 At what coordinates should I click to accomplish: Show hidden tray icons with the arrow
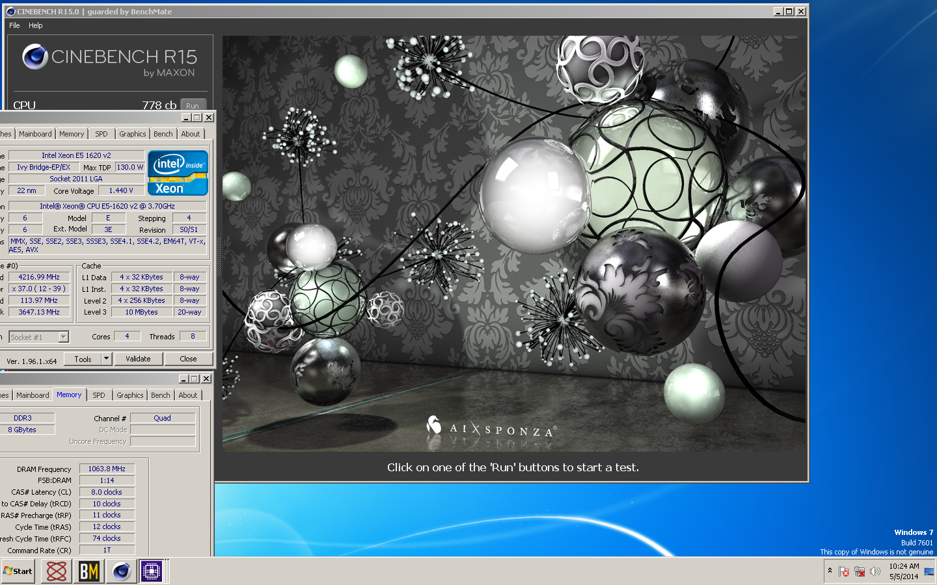coord(830,571)
